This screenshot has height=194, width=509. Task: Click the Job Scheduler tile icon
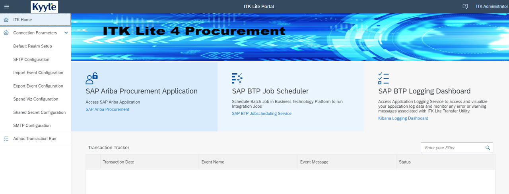click(237, 78)
